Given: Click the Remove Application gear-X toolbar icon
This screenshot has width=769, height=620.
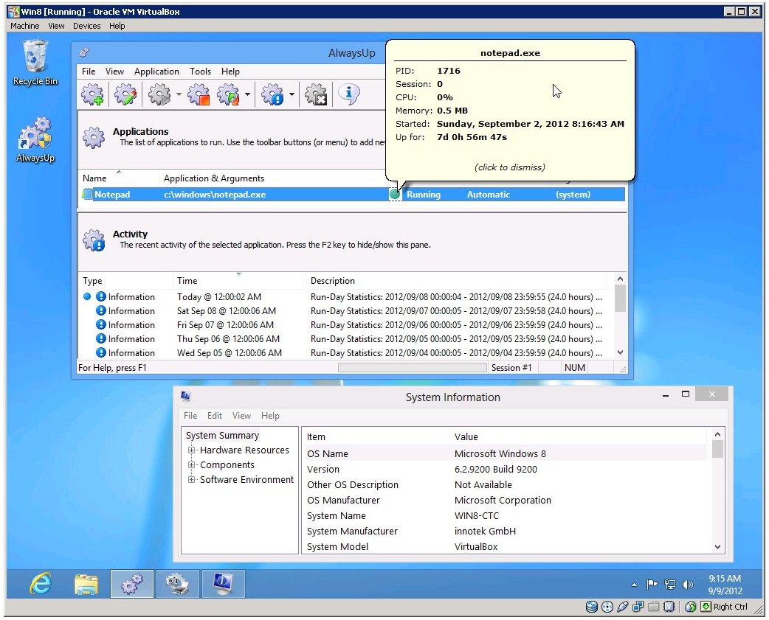Looking at the screenshot, I should [316, 94].
